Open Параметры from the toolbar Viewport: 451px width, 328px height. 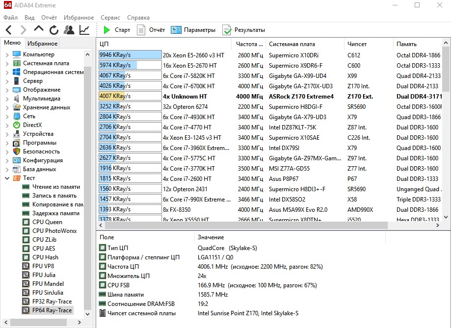click(193, 30)
